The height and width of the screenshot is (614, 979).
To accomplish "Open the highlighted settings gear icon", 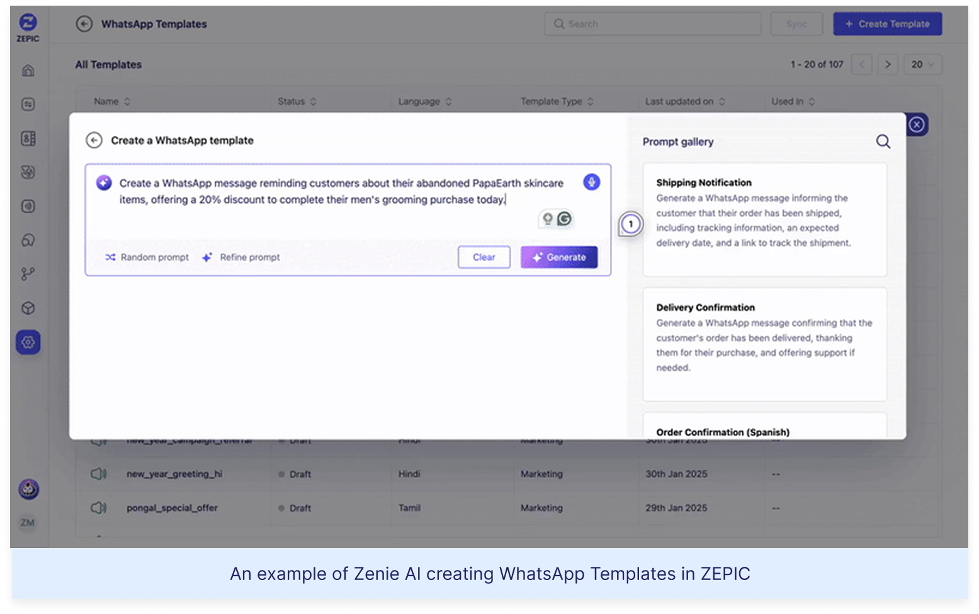I will pyautogui.click(x=28, y=342).
